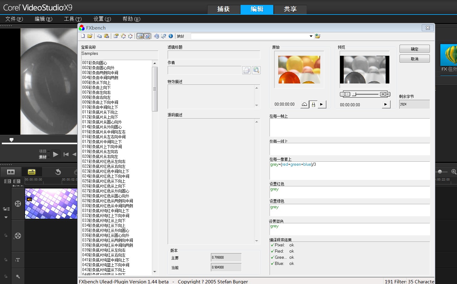
Task: Click the 在每一帧上 code box
Action: click(350, 128)
